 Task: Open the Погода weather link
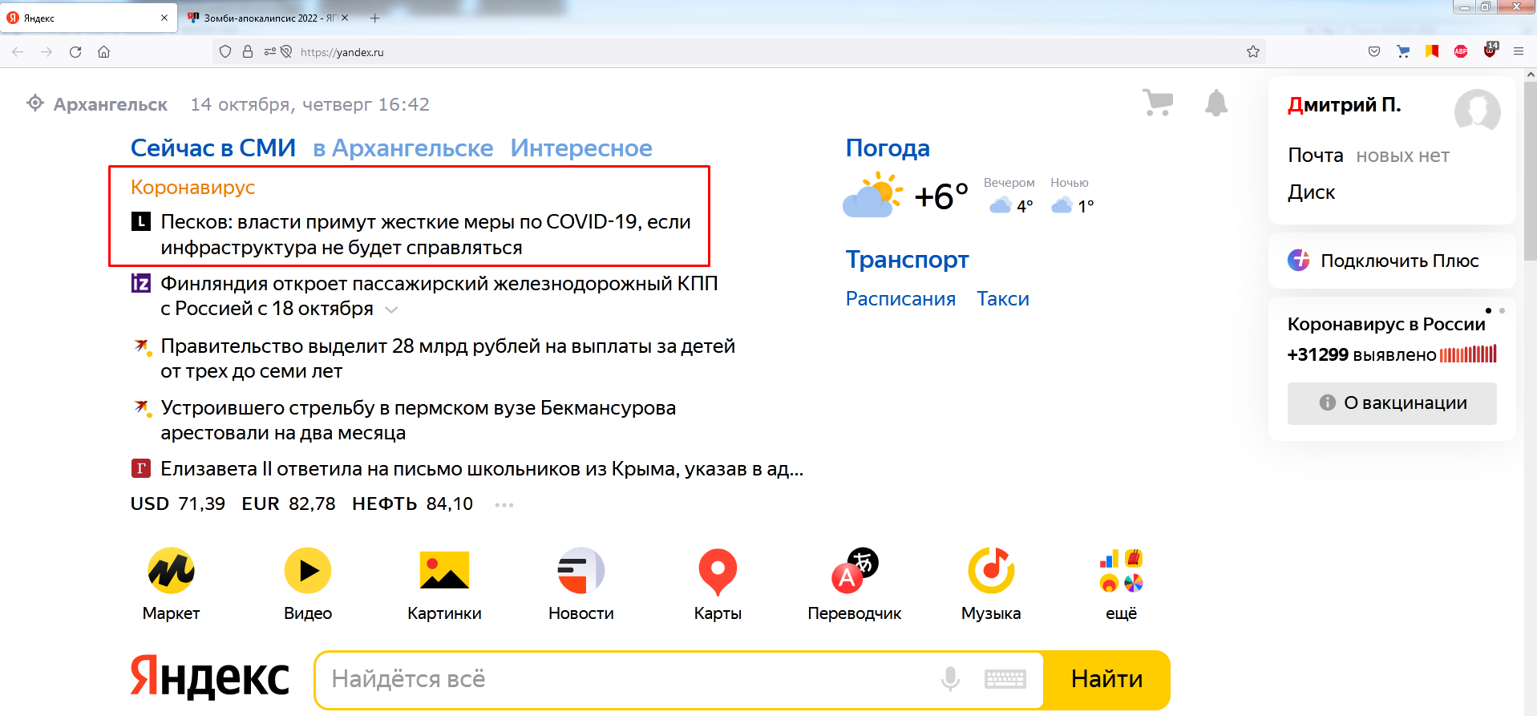[x=888, y=148]
